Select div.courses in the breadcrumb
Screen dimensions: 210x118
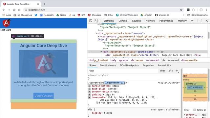click(137, 60)
